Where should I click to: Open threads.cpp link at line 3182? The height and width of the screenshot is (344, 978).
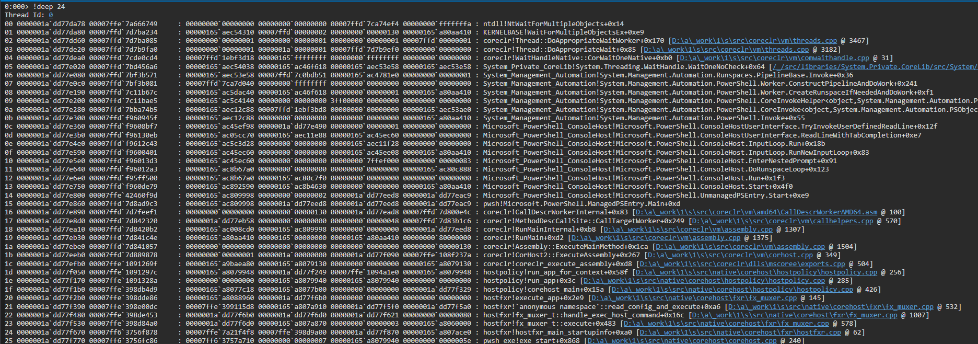pos(726,50)
